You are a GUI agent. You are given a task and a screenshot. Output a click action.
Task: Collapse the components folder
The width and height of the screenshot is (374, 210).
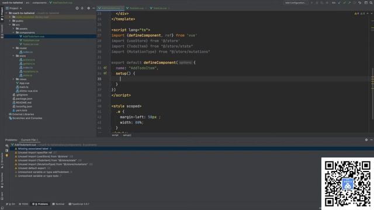(13, 33)
